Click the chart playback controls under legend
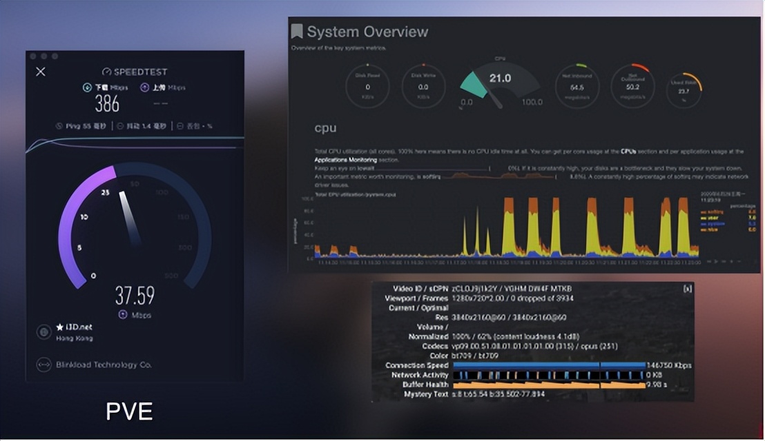 [724, 261]
